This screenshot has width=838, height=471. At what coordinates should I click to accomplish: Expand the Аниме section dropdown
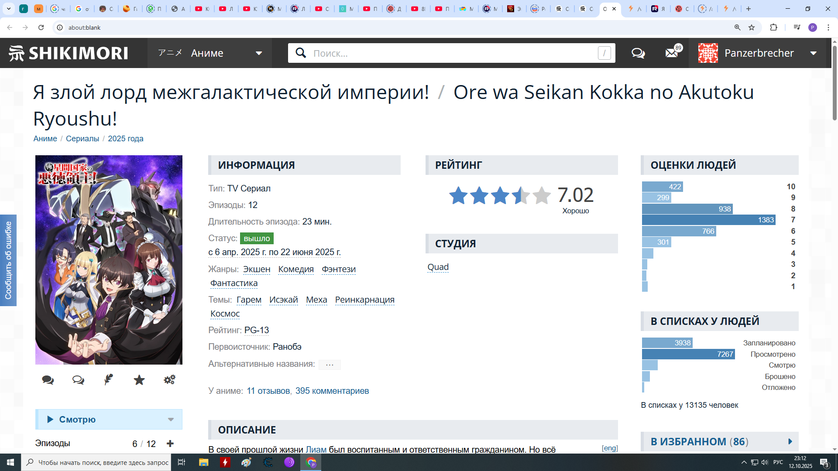[259, 53]
